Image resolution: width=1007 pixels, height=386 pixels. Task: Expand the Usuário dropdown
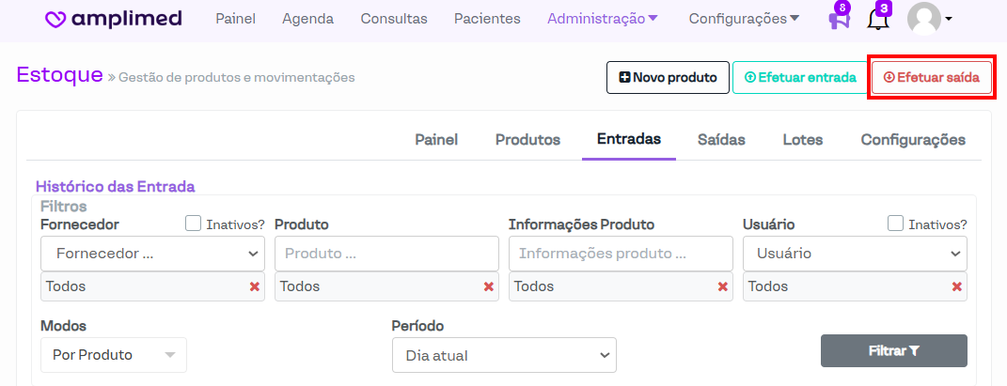(855, 254)
